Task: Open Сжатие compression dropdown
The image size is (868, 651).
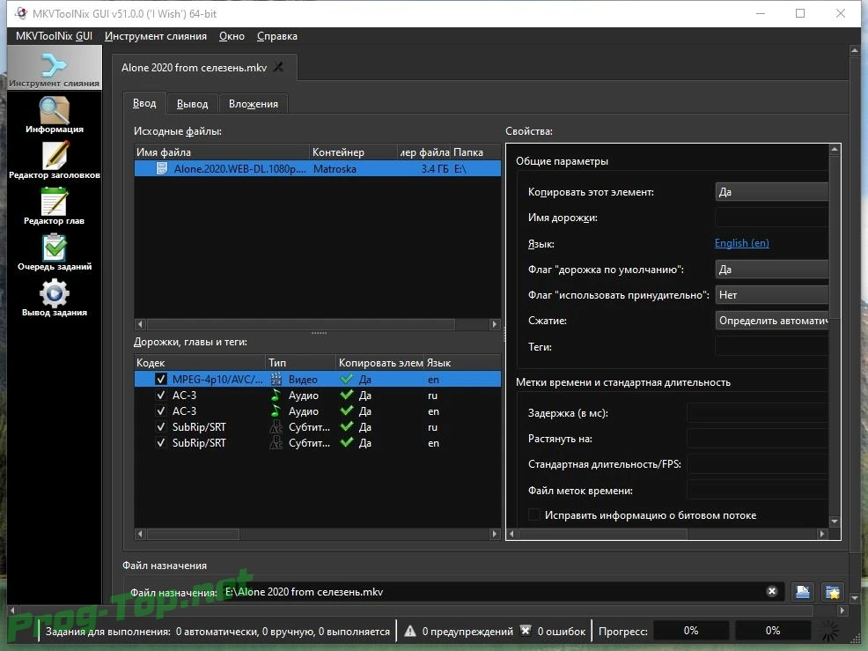Action: pyautogui.click(x=772, y=321)
